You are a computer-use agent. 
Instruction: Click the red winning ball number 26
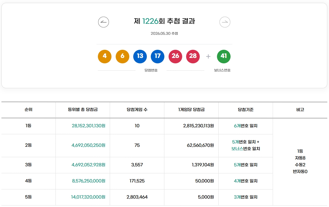pos(175,57)
